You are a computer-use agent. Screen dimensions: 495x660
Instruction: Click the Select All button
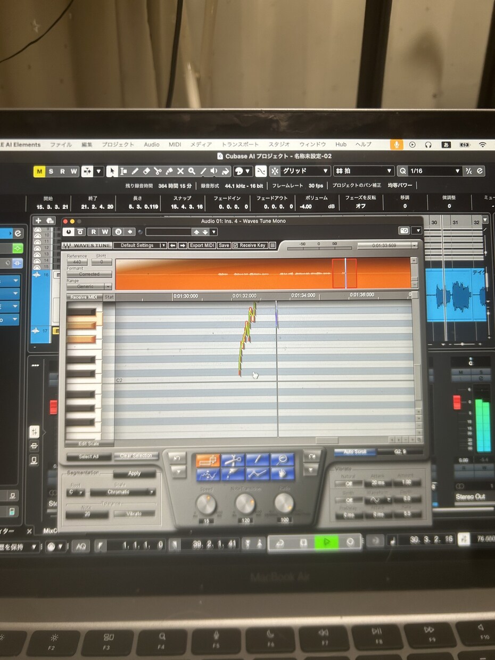[x=88, y=457]
